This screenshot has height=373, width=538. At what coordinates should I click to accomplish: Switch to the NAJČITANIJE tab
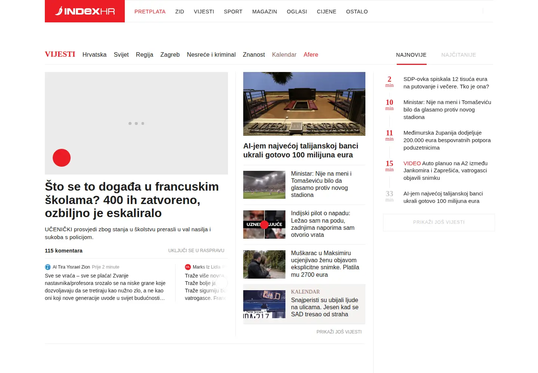click(x=459, y=55)
